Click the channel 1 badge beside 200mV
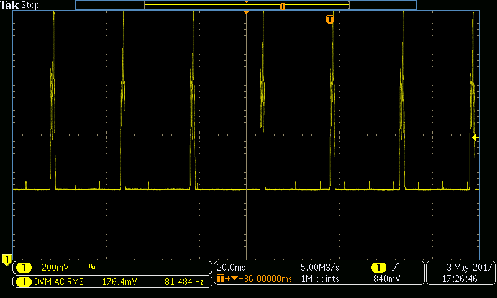The image size is (497, 298). (x=24, y=268)
